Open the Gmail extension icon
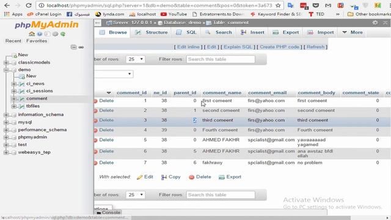Viewport: 391px width, 220px height. [x=328, y=5]
